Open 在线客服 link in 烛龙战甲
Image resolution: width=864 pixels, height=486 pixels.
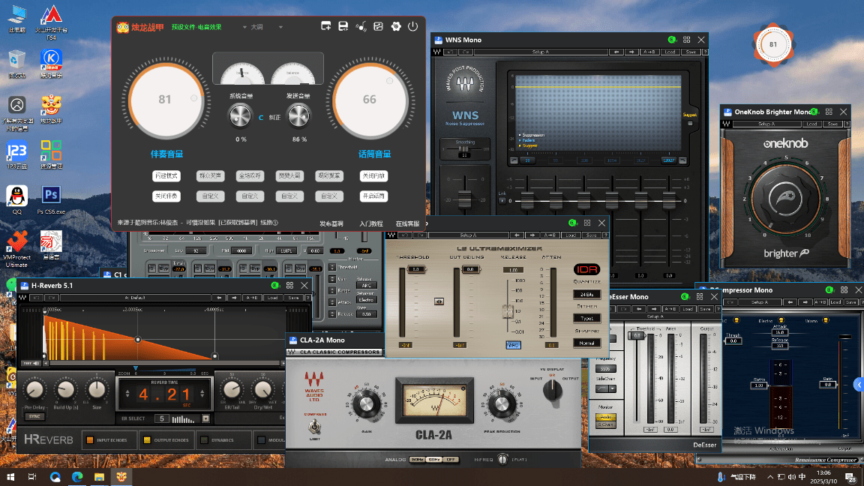pyautogui.click(x=407, y=223)
